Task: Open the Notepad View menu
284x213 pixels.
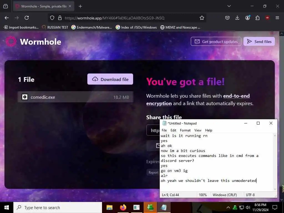Action: point(198,130)
